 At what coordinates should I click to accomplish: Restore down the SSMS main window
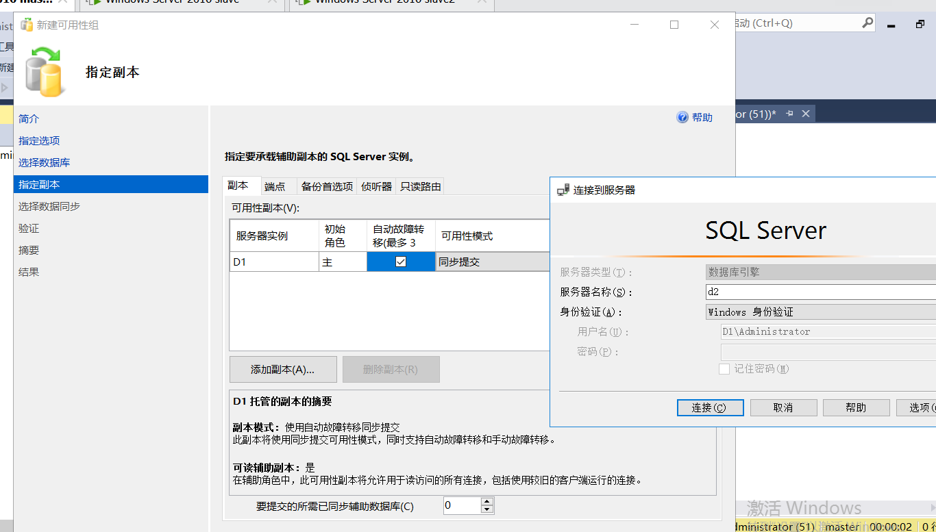[x=920, y=24]
